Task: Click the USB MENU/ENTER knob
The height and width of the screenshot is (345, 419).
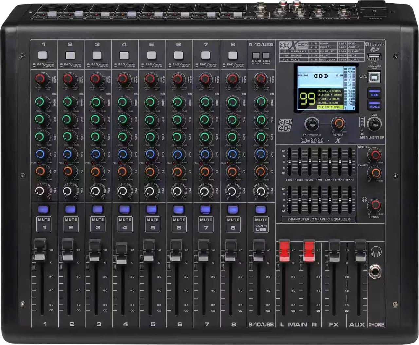Action: 374,124
